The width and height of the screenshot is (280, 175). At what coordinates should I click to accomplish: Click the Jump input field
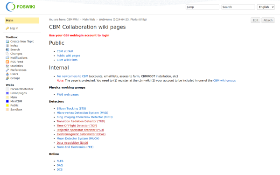point(203,7)
